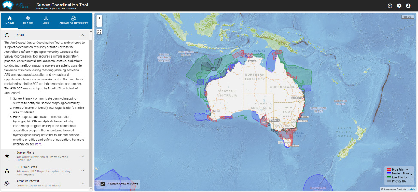The height and width of the screenshot is (192, 418).
Task: Switch to the Plans tab
Action: coord(27,21)
